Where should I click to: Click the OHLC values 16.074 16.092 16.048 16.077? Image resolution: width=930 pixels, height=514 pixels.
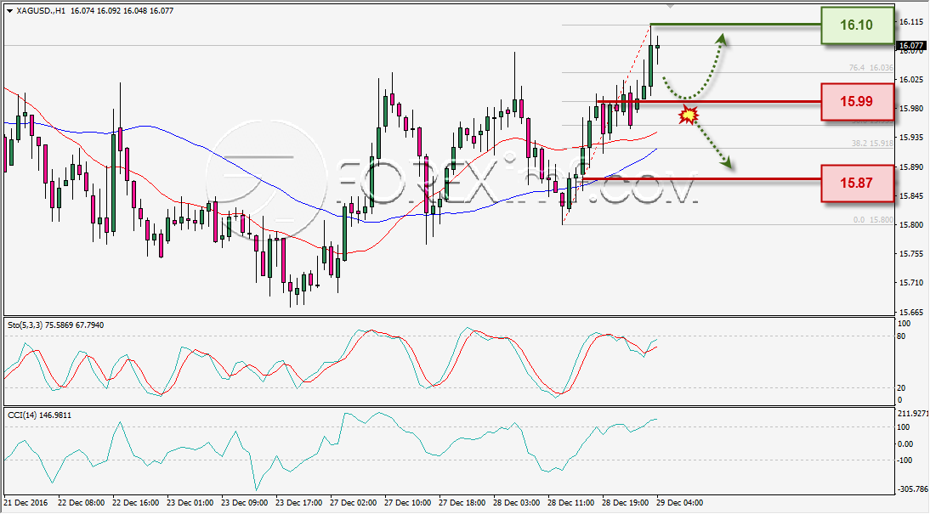coord(122,11)
